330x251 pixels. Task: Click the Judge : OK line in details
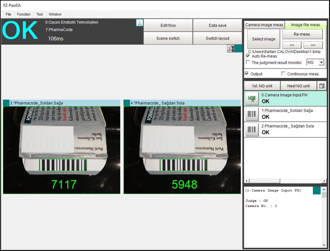(257, 201)
